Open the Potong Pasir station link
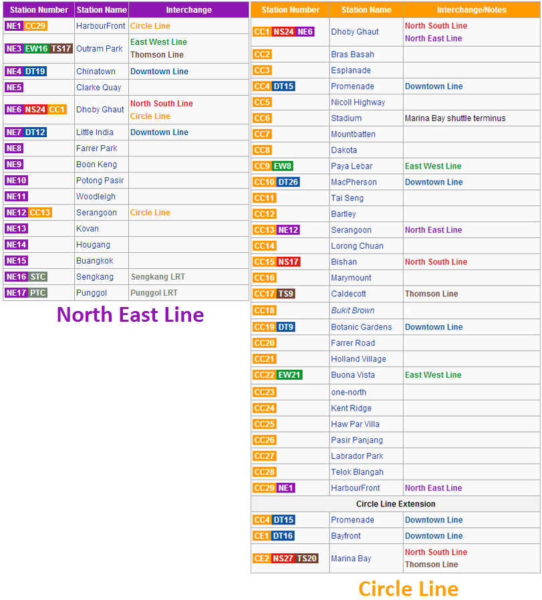This screenshot has width=542, height=600. click(100, 181)
